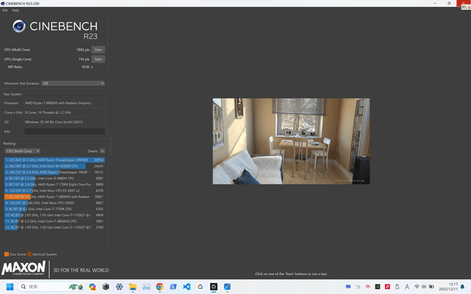The height and width of the screenshot is (294, 471).
Task: Select ranking row Intel Xeon CPU E5-2697 v2
Action: click(x=54, y=191)
